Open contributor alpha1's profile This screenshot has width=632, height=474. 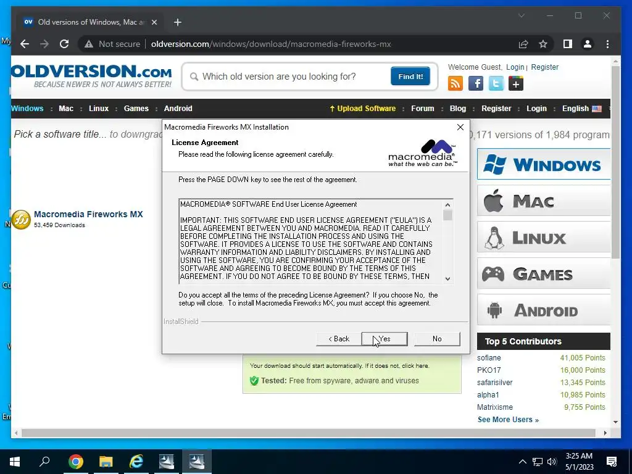488,395
